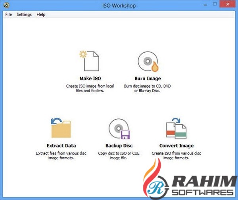Minimize the ISO Workshop window
This screenshot has height=200, width=238.
tap(205, 5)
